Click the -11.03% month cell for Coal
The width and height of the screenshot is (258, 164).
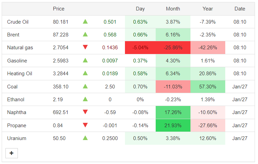point(173,87)
